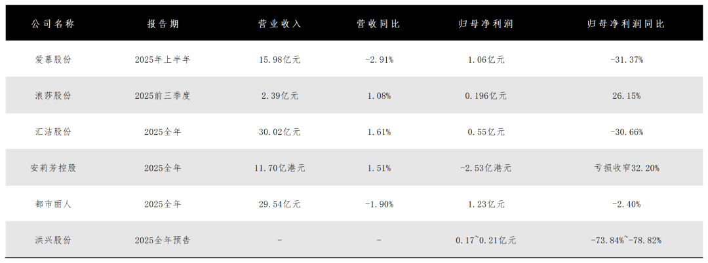This screenshot has height=263, width=708.
Task: Select the 爱慕股份 company name cell
Action: (53, 60)
